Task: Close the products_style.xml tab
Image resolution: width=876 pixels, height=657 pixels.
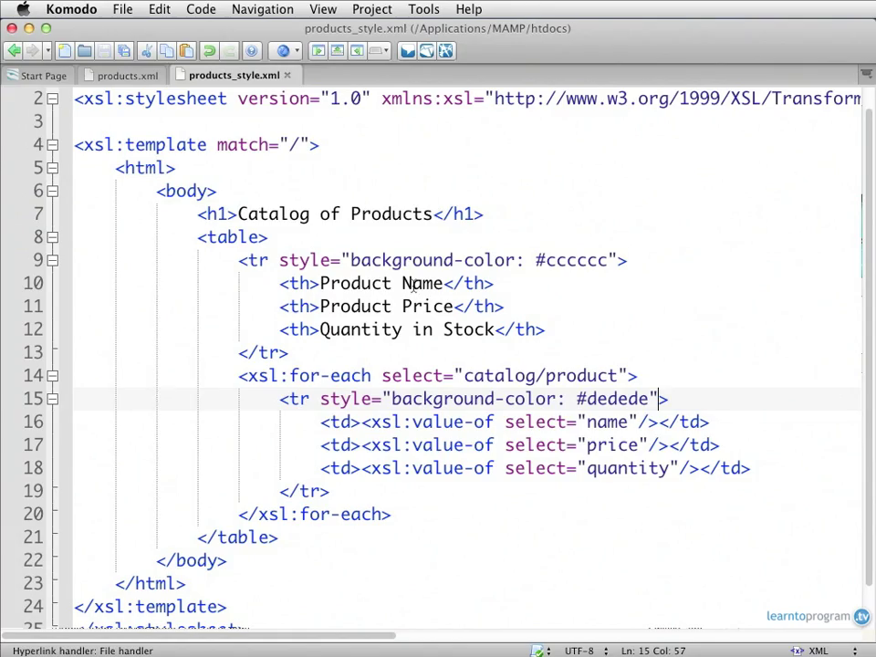Action: click(287, 75)
